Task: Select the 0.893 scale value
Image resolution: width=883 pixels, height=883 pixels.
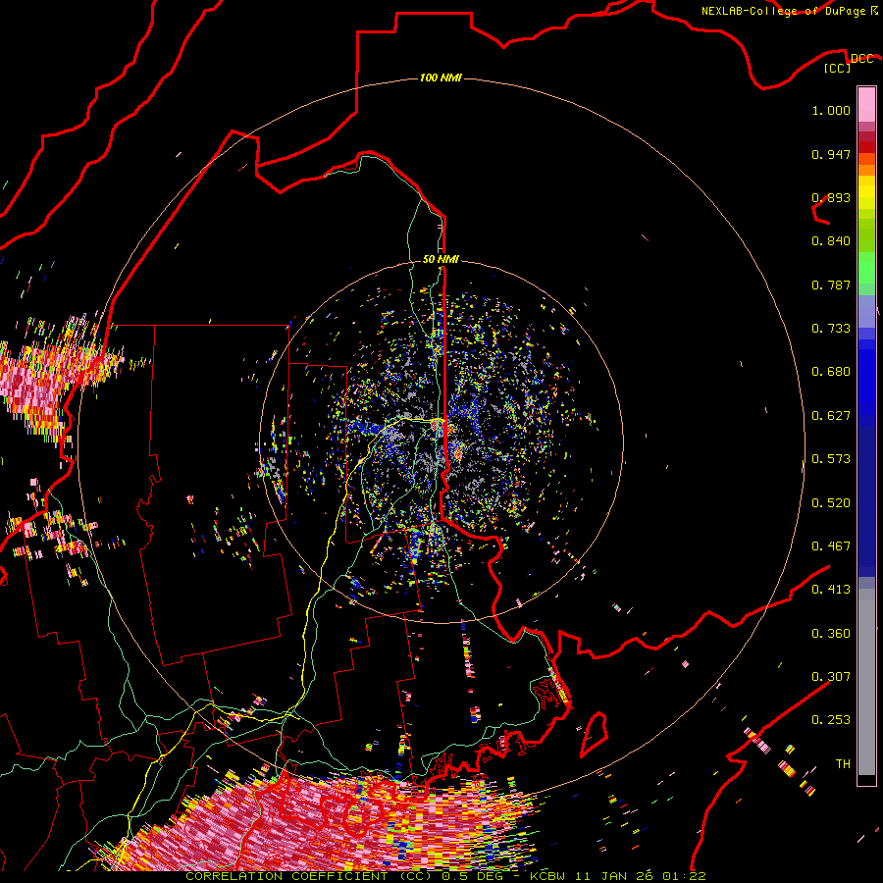Action: (831, 197)
